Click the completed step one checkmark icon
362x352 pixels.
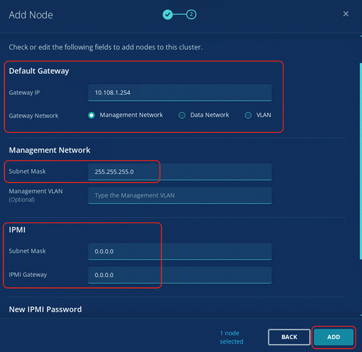167,15
